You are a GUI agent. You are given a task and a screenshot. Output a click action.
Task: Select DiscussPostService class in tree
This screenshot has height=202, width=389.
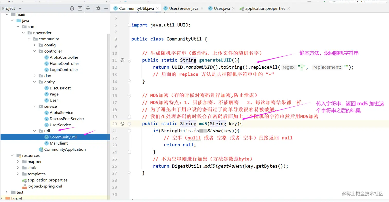(x=64, y=119)
